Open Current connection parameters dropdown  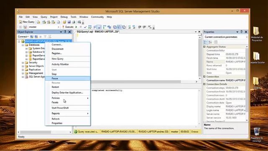(247, 37)
